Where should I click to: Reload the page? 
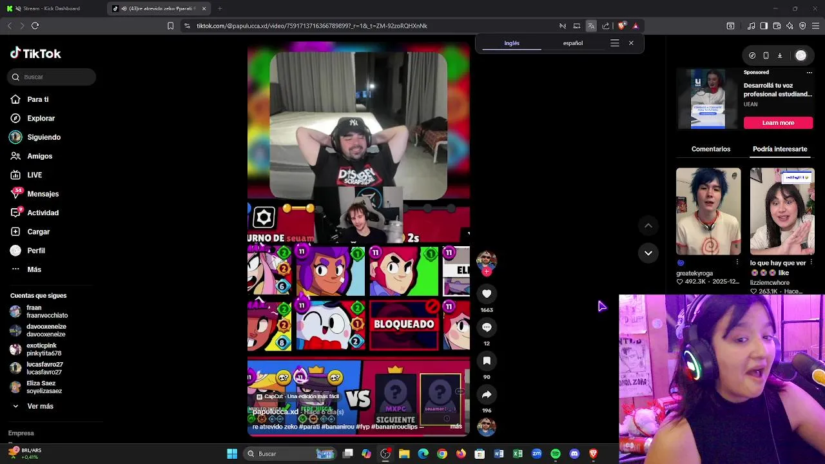35,26
